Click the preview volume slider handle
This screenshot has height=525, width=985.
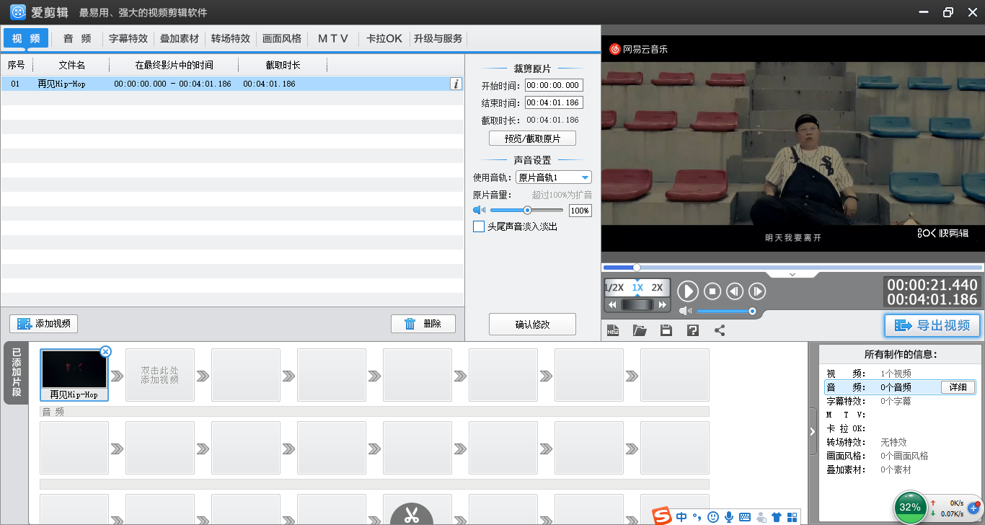coord(752,311)
